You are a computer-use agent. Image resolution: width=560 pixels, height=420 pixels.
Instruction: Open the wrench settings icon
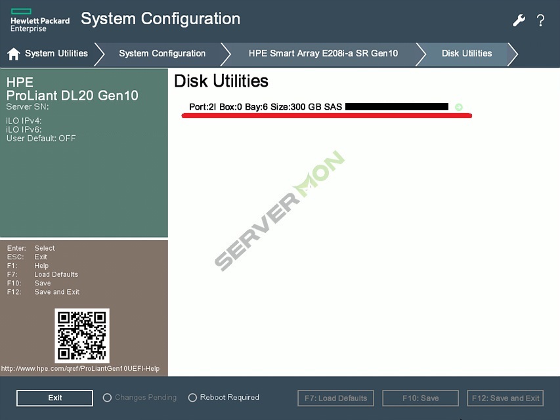pos(519,20)
